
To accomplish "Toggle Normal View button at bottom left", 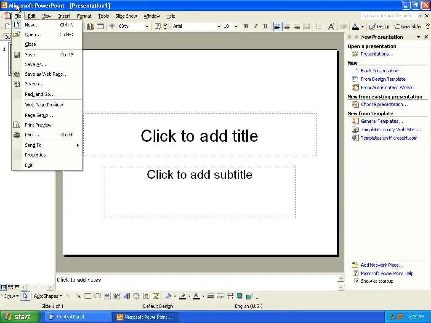I will pyautogui.click(x=3, y=287).
